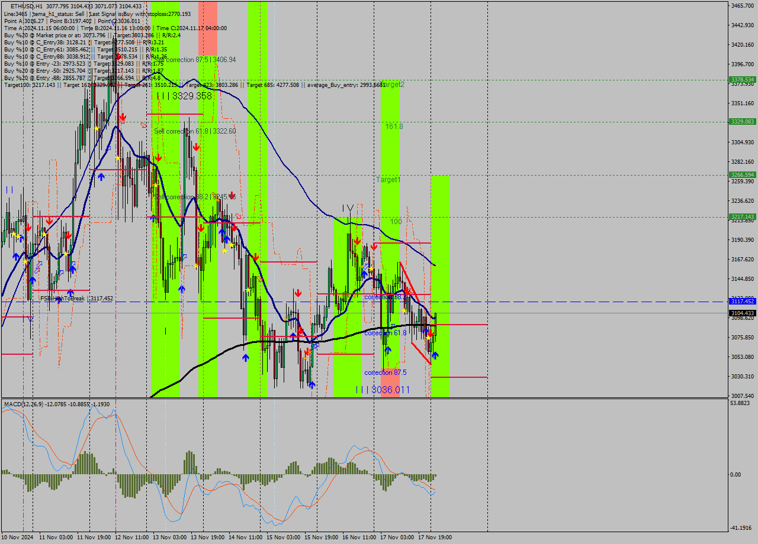Select the 'Entry -50: 2925.704' buy line

[x=83, y=70]
